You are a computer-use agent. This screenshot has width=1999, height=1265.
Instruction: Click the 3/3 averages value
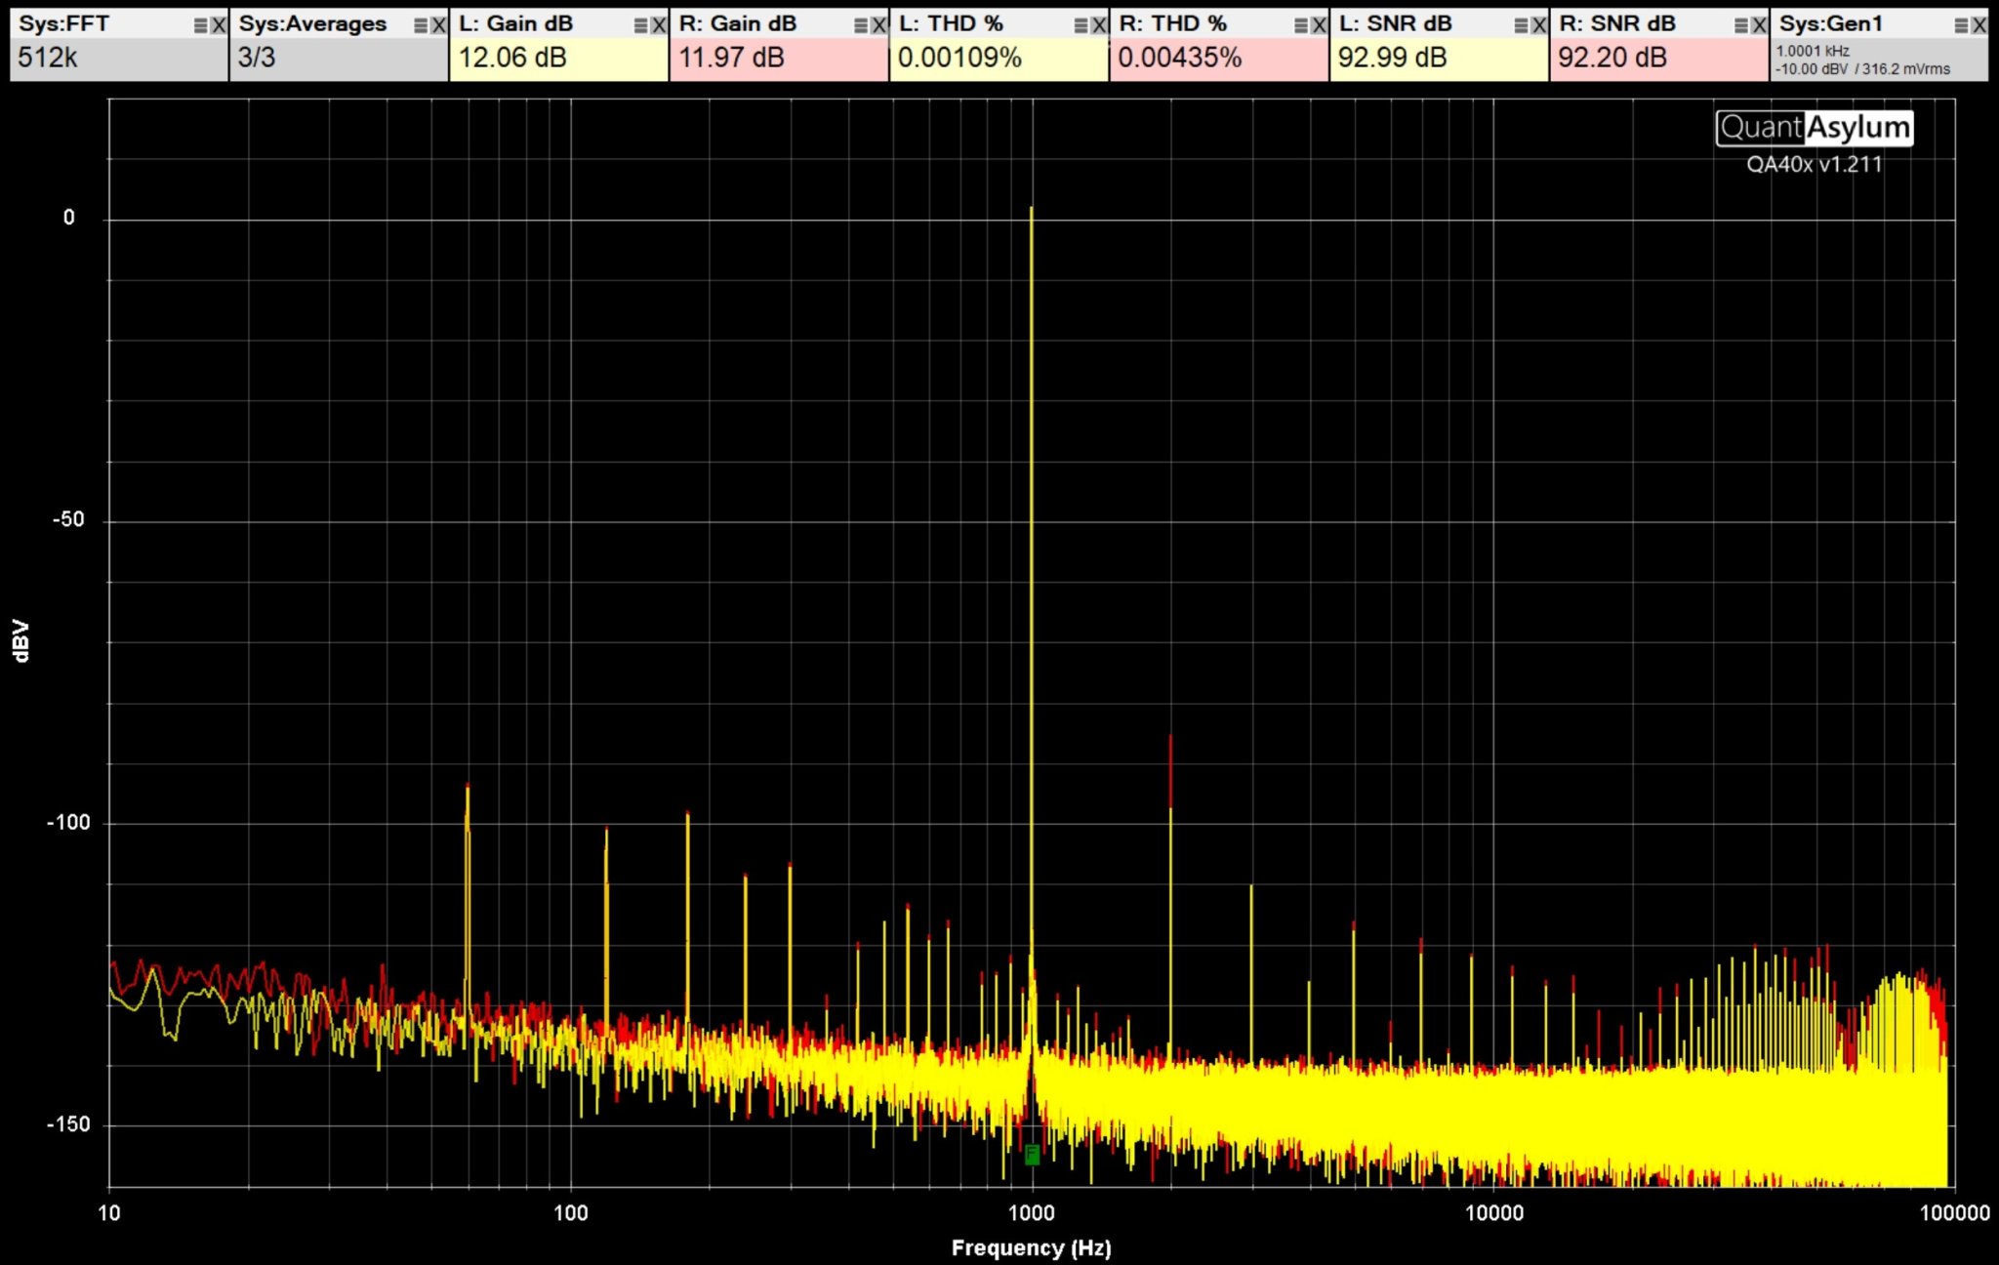pos(256,58)
